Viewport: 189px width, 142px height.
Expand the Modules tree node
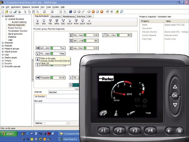pyautogui.click(x=3, y=46)
